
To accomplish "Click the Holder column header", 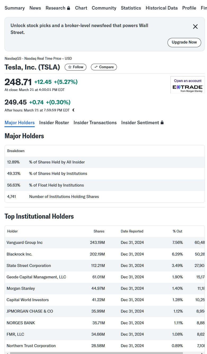I will pyautogui.click(x=12, y=231).
